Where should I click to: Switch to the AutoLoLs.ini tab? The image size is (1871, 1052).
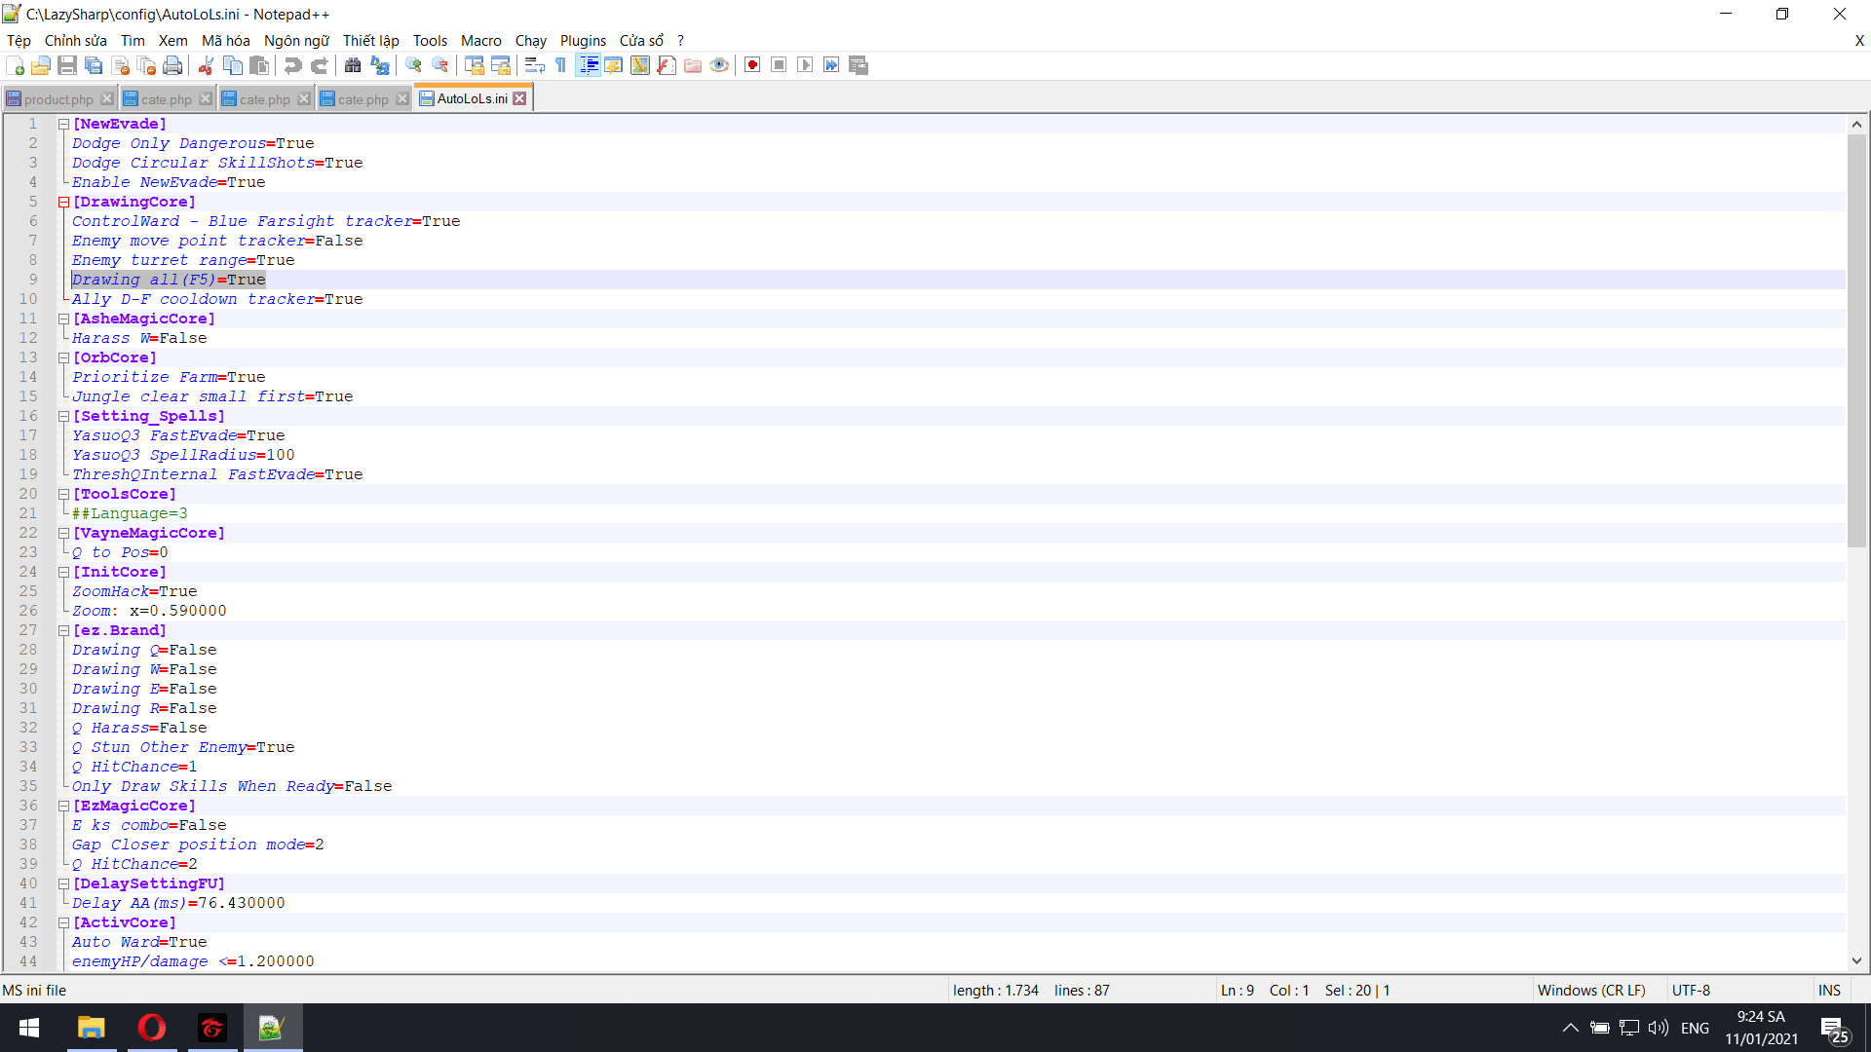pos(472,98)
